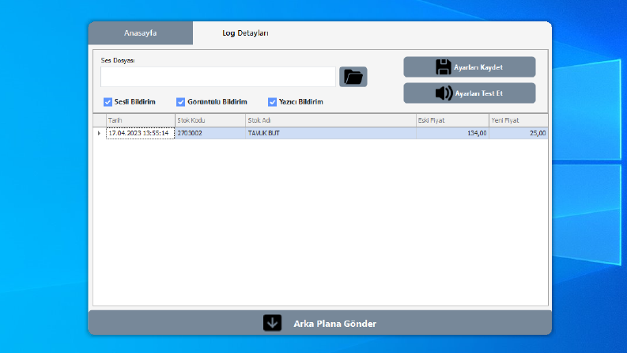Click the Yeni Fiyat column header

tap(518, 120)
